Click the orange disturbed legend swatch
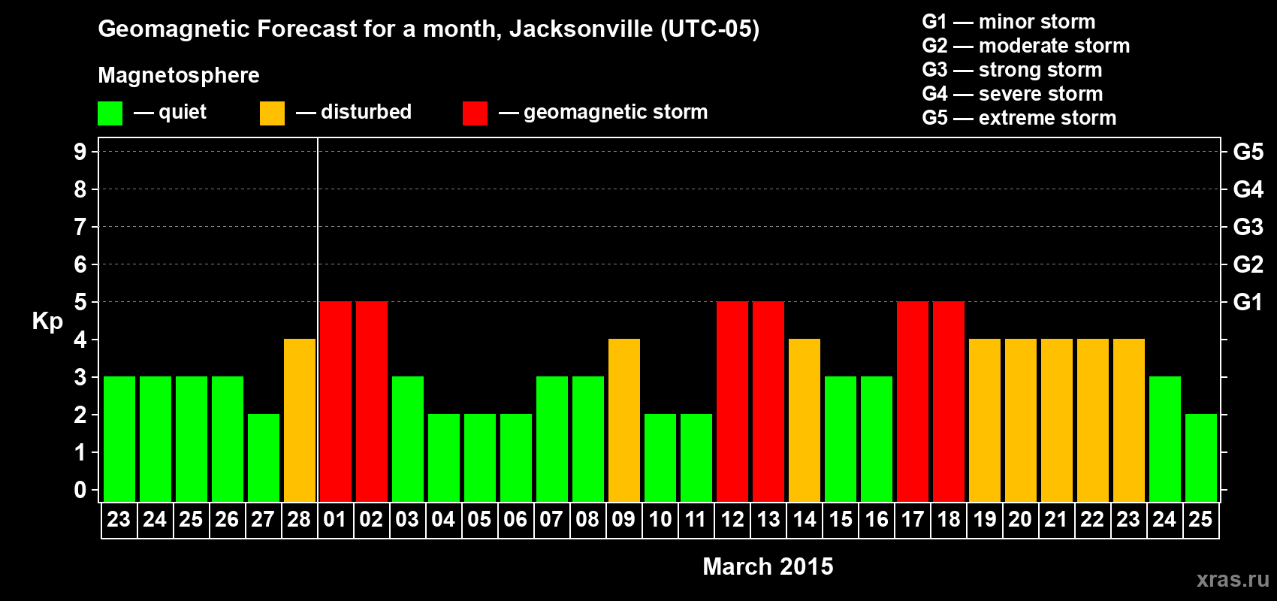 coord(272,113)
